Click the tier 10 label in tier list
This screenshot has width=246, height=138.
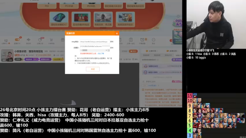coord(190,101)
